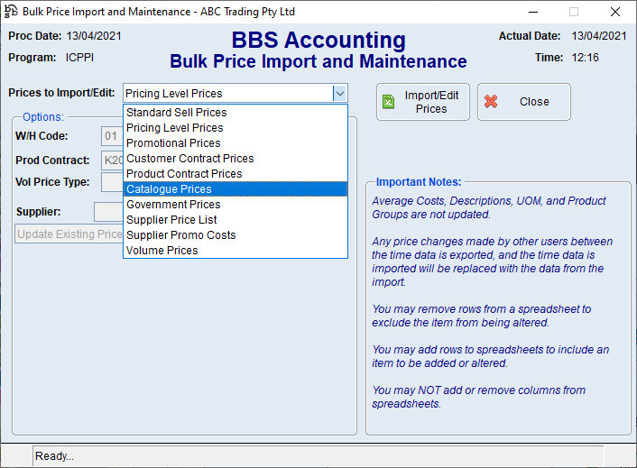Select Supplier Promo Costs entry
The width and height of the screenshot is (637, 468).
point(180,235)
